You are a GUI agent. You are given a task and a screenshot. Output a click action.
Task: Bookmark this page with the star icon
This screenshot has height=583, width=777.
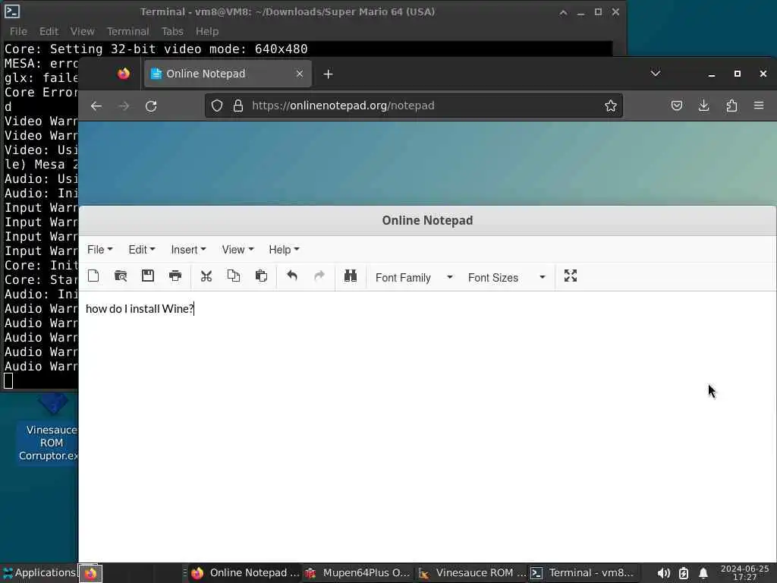click(x=611, y=106)
